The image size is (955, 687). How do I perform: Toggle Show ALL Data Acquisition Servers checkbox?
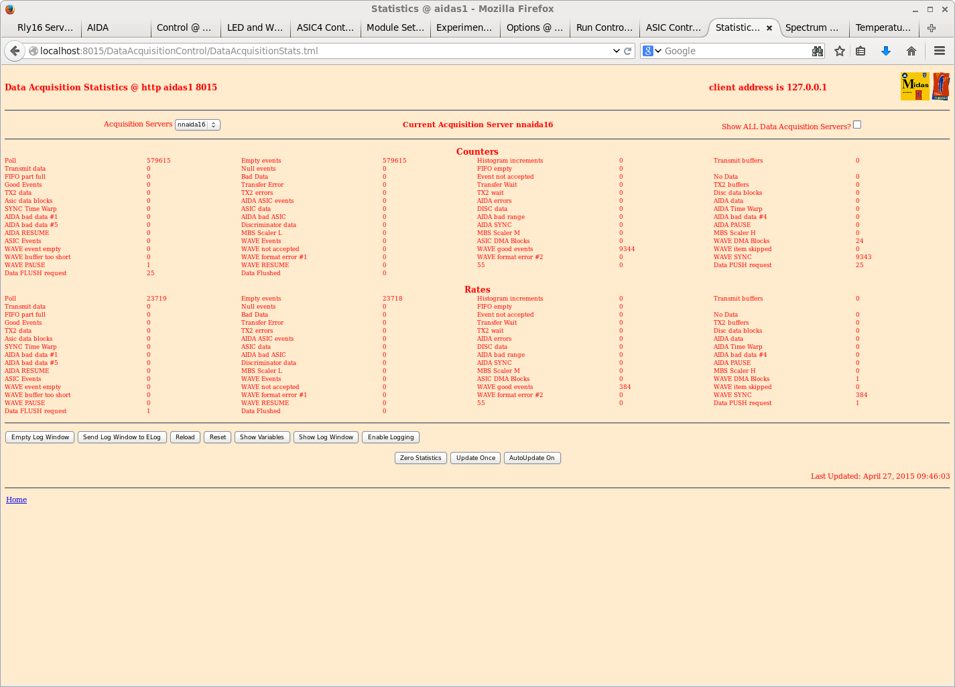pyautogui.click(x=857, y=125)
